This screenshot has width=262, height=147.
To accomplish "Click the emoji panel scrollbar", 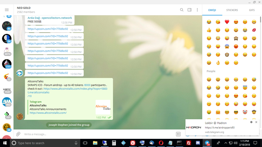I will [x=261, y=20].
